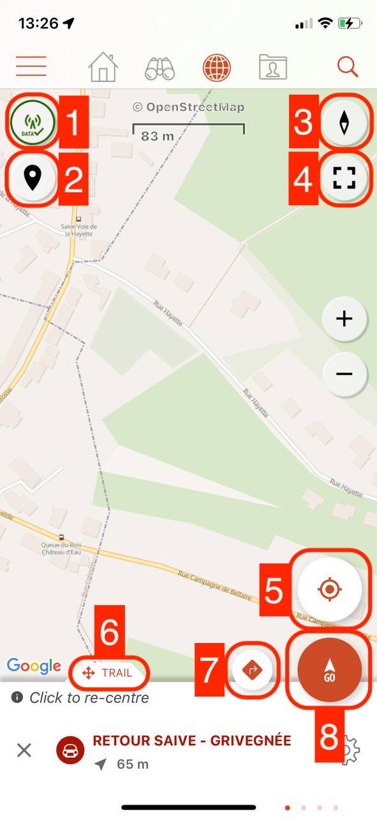Open the hamburger menu

[31, 66]
